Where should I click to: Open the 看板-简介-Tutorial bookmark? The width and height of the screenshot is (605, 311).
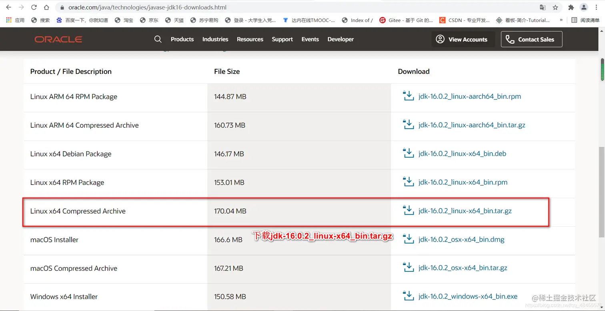coord(523,20)
